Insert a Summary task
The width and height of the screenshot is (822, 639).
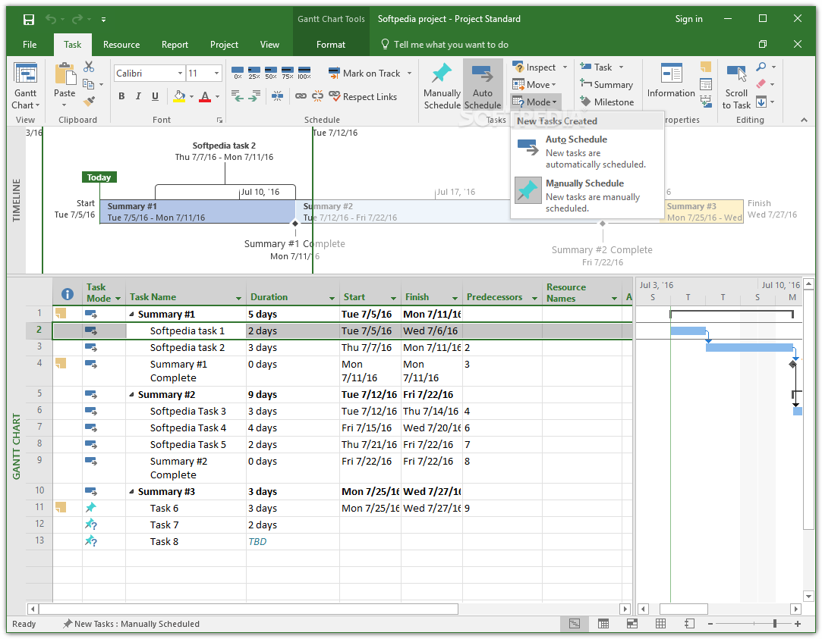point(606,84)
